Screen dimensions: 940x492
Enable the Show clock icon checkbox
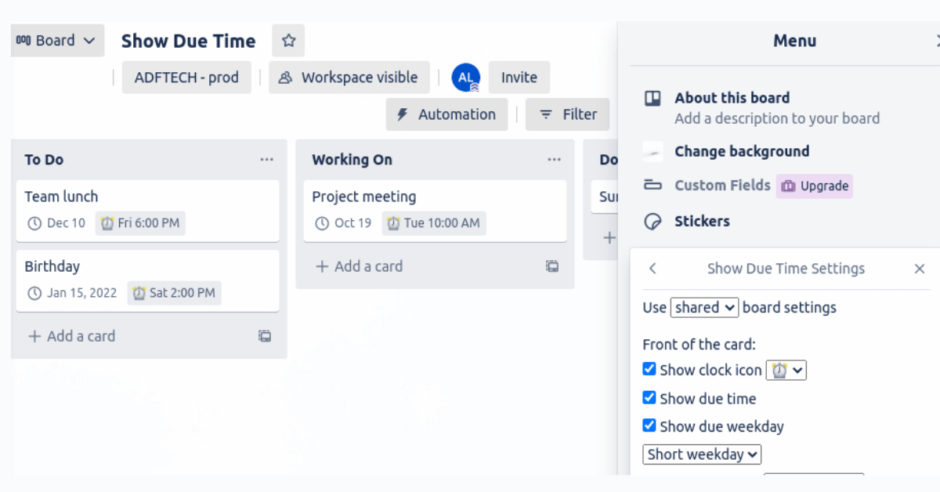coord(649,369)
